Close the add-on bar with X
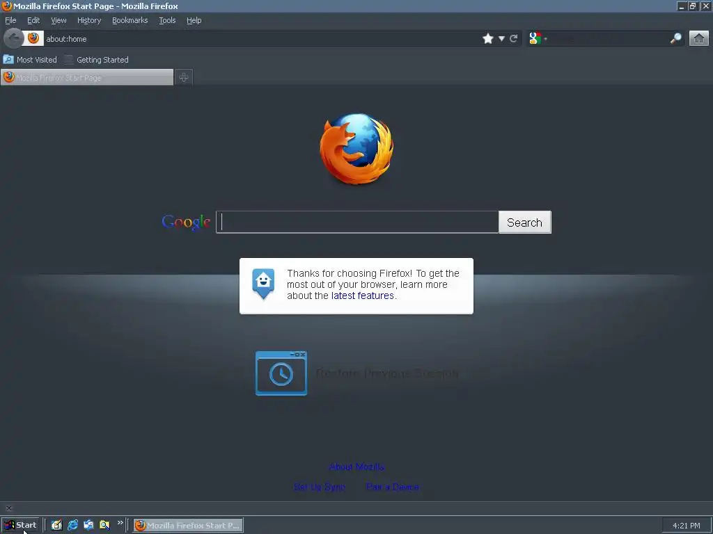This screenshot has width=713, height=534. [x=8, y=508]
